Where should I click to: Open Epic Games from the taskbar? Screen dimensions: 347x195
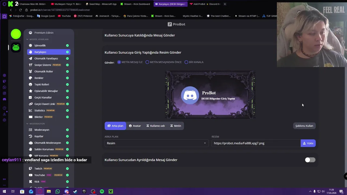(84, 191)
